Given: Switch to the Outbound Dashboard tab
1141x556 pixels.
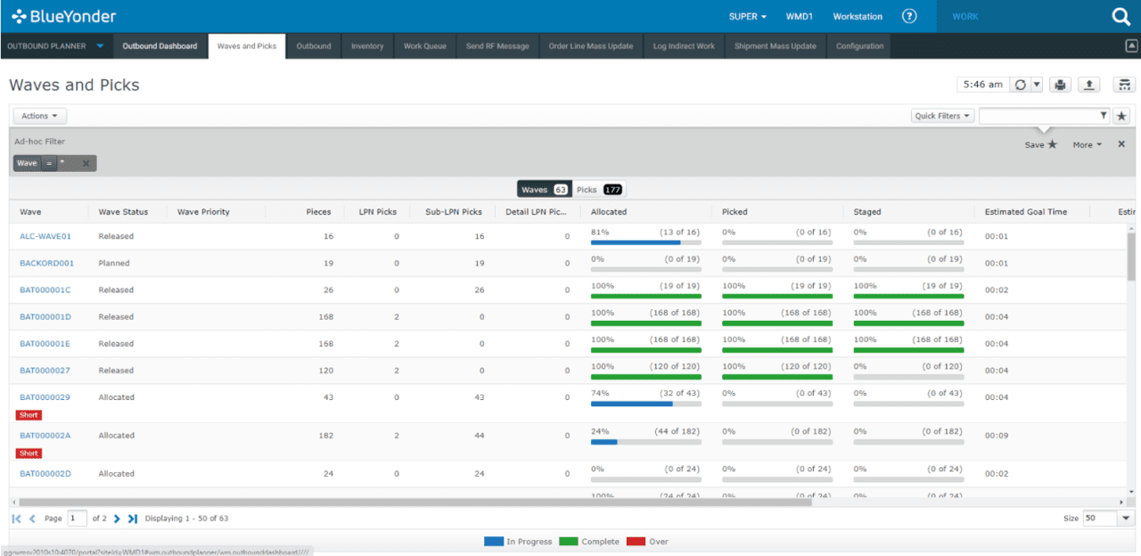Looking at the screenshot, I should (160, 45).
